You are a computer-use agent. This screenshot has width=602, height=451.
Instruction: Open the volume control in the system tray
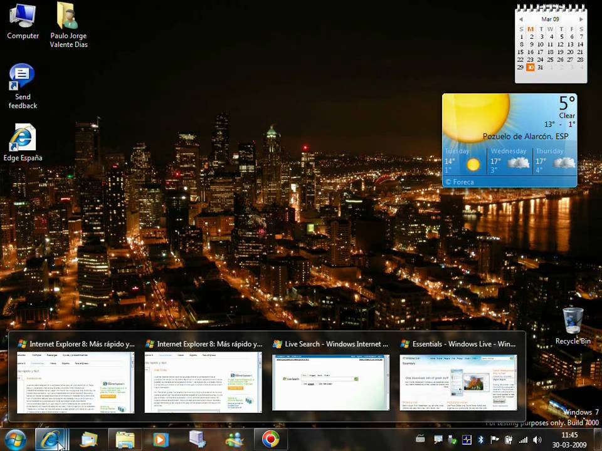[x=537, y=440]
